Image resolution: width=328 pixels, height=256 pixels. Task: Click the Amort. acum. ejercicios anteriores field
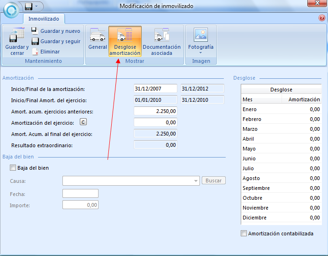click(155, 111)
